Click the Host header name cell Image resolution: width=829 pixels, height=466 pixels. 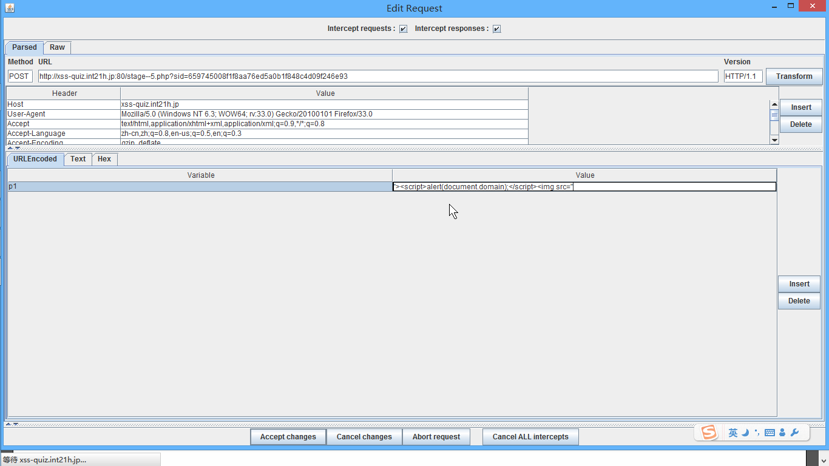click(63, 104)
